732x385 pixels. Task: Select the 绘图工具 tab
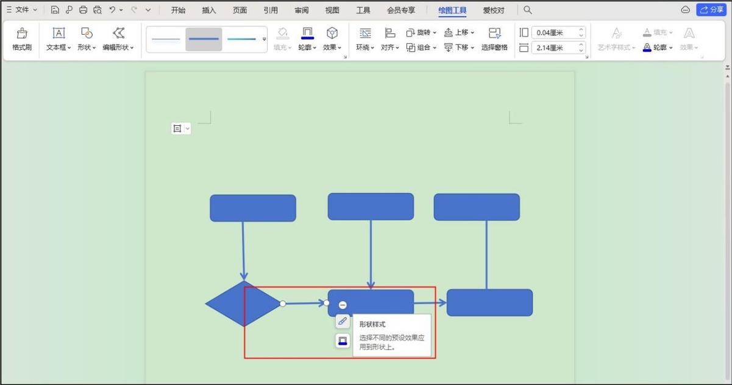452,10
